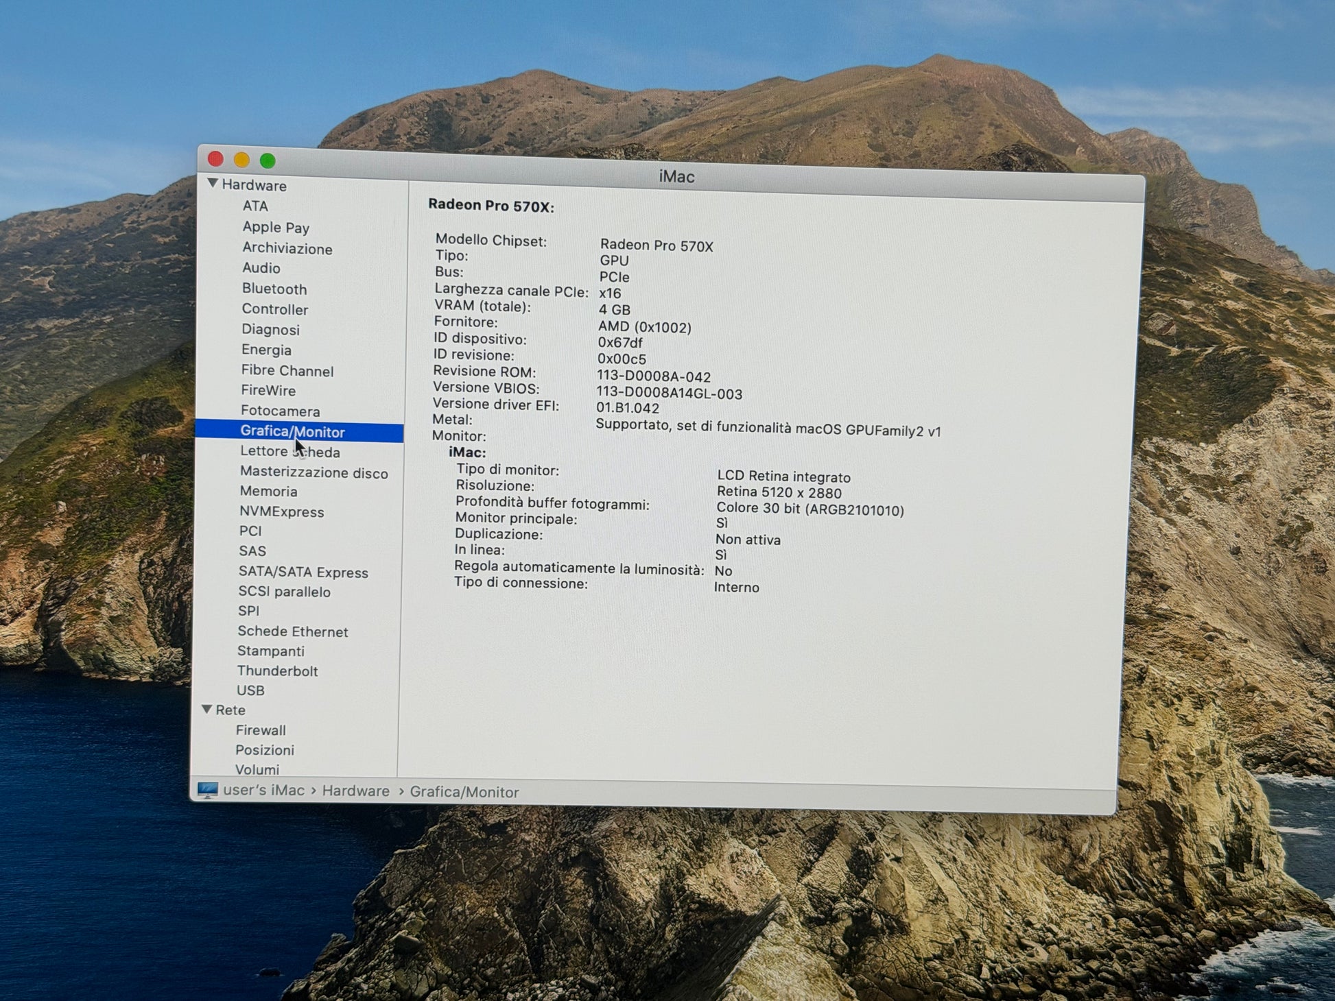Click "user's iMac" in the path bar
Image resolution: width=1335 pixels, height=1001 pixels.
(263, 791)
